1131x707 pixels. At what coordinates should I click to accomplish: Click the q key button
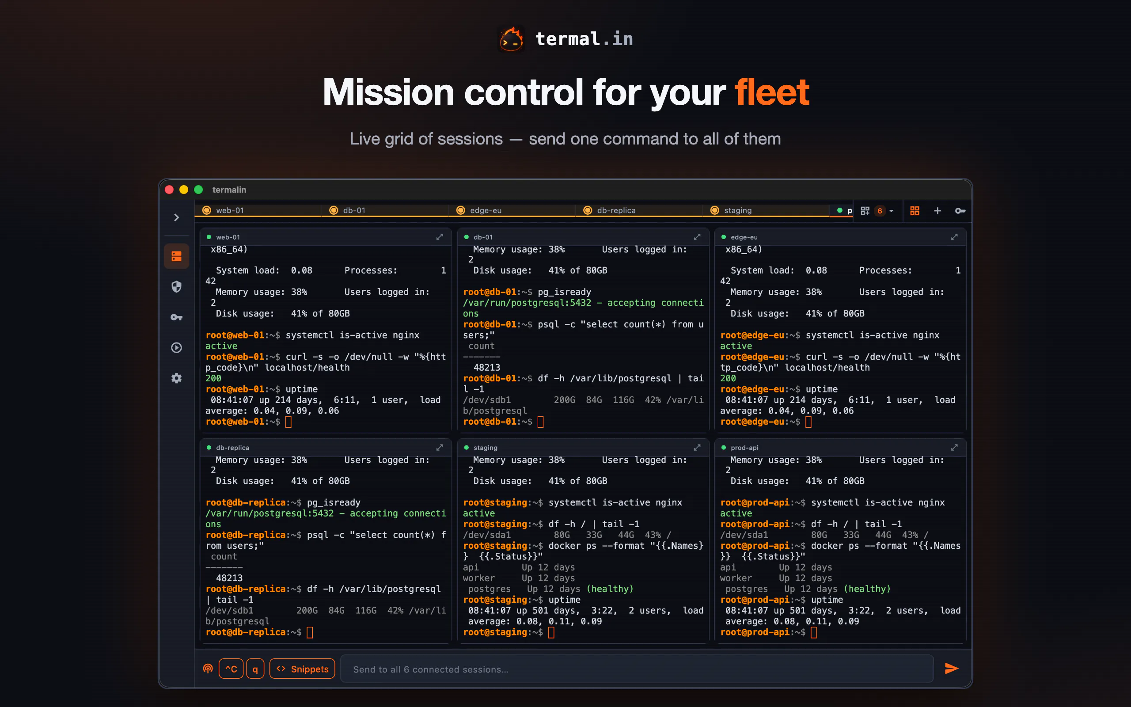pyautogui.click(x=255, y=669)
